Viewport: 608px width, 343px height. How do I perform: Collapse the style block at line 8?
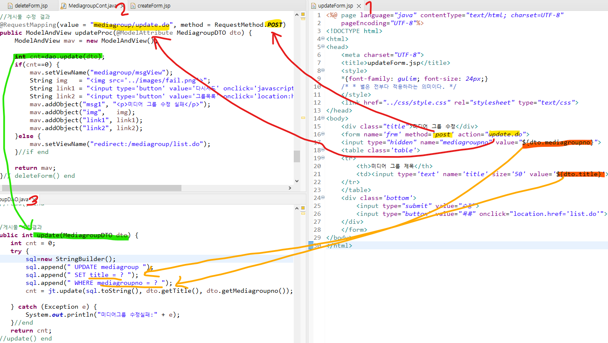tap(323, 71)
